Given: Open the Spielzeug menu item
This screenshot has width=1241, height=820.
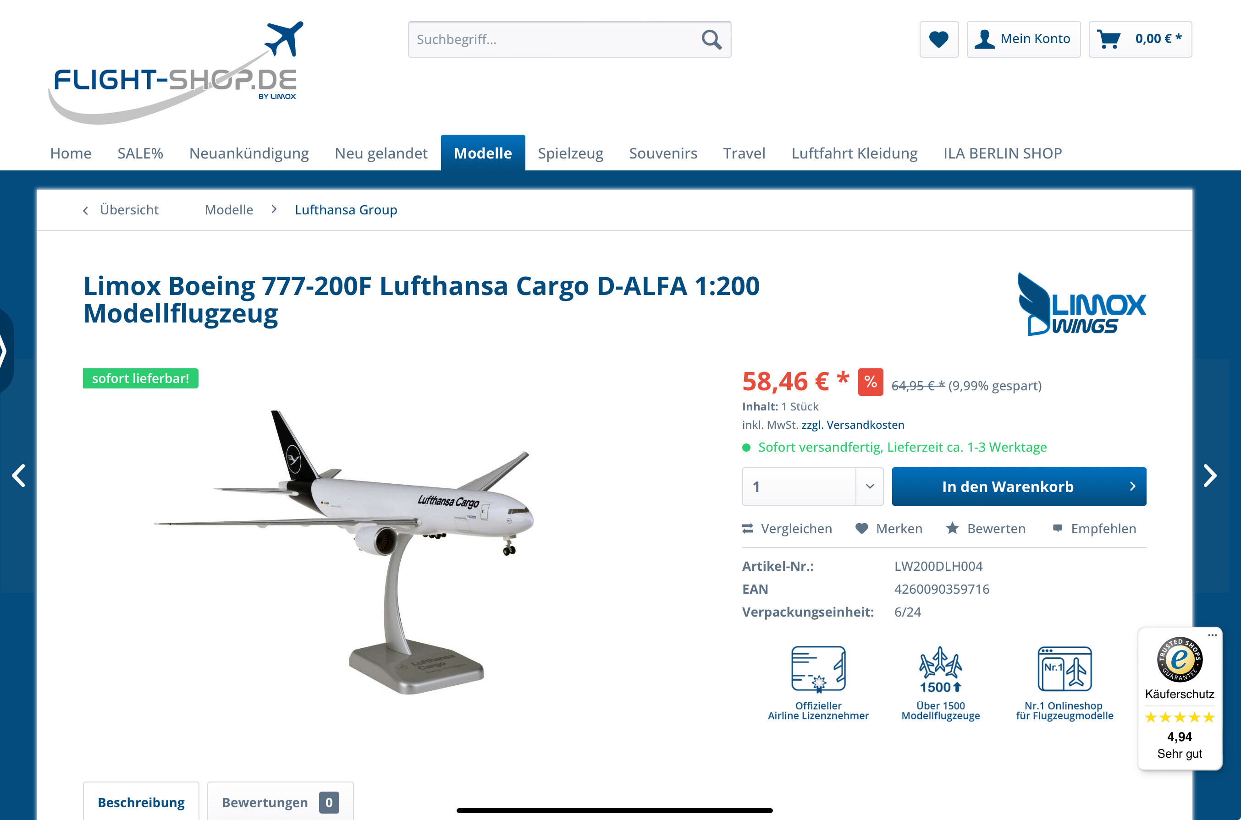Looking at the screenshot, I should (570, 153).
